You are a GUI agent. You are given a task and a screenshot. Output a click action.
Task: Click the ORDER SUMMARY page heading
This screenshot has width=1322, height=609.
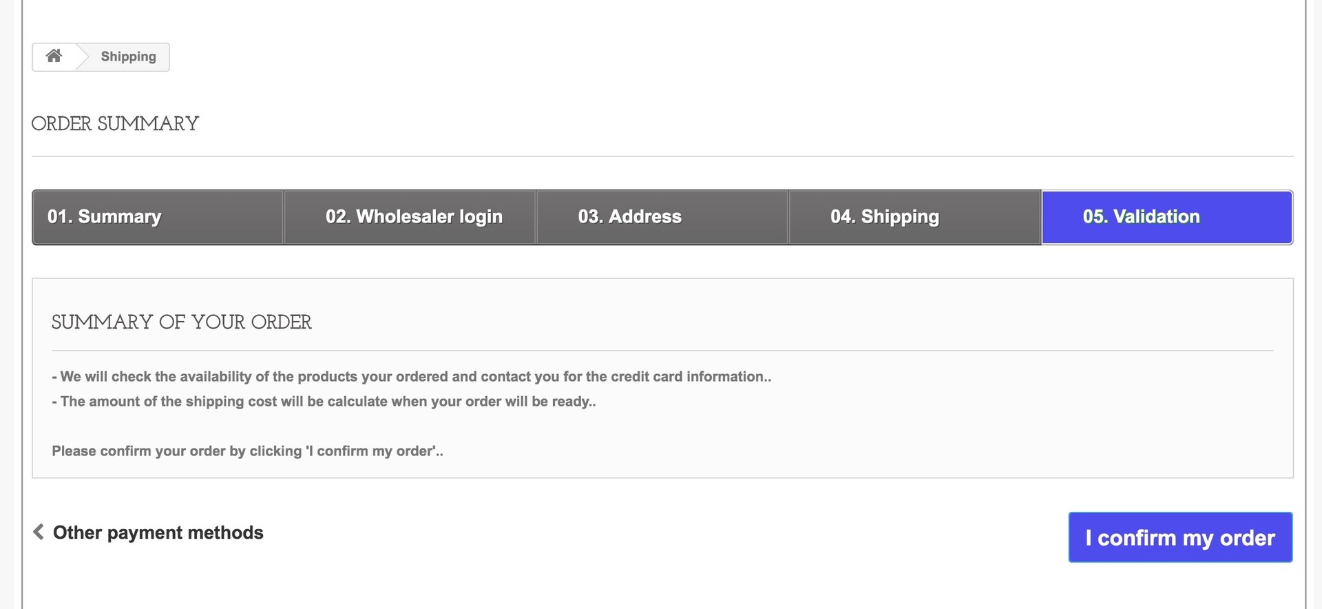(115, 124)
